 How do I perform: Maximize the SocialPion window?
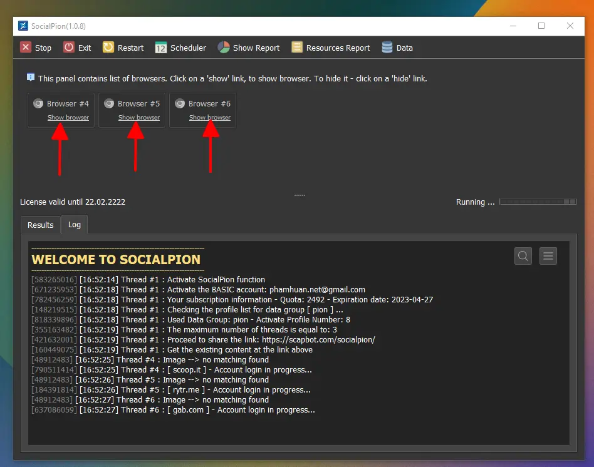pos(541,26)
